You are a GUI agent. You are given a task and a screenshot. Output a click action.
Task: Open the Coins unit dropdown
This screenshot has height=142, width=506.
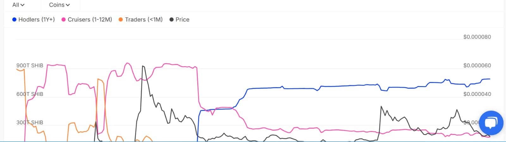59,5
